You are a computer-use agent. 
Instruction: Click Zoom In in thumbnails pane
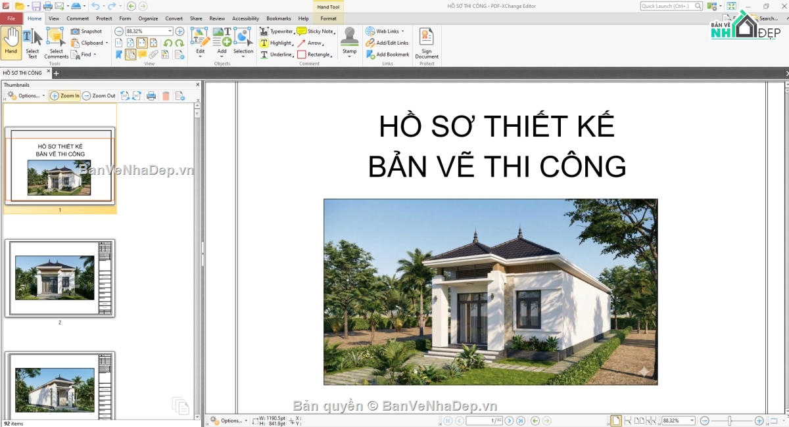coord(64,96)
